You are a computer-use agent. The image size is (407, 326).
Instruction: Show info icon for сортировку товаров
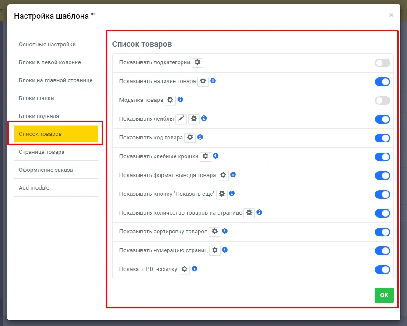click(x=225, y=231)
